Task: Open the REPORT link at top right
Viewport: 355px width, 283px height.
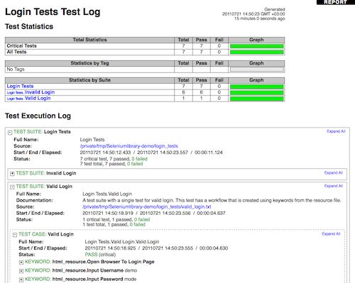Action: click(x=335, y=2)
